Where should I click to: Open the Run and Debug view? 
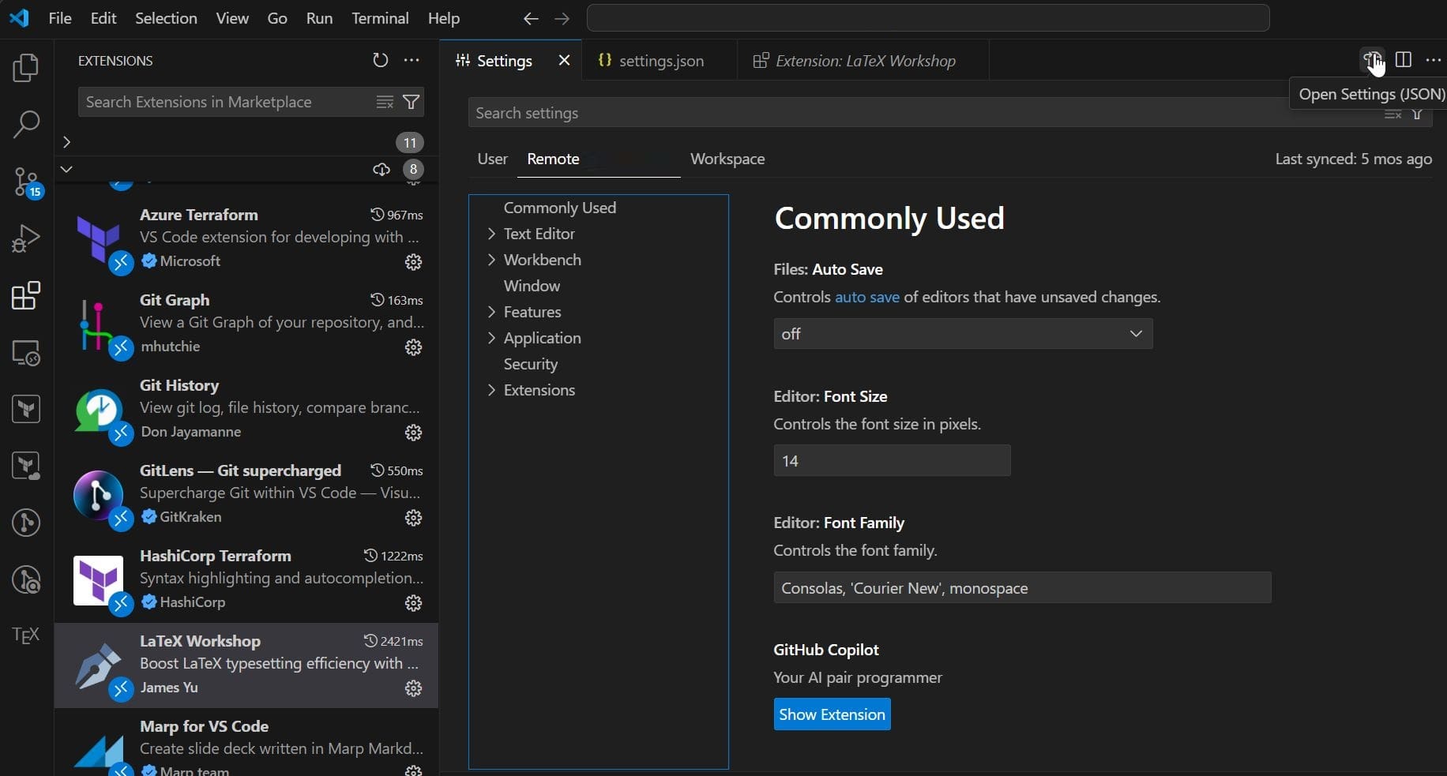(x=26, y=238)
